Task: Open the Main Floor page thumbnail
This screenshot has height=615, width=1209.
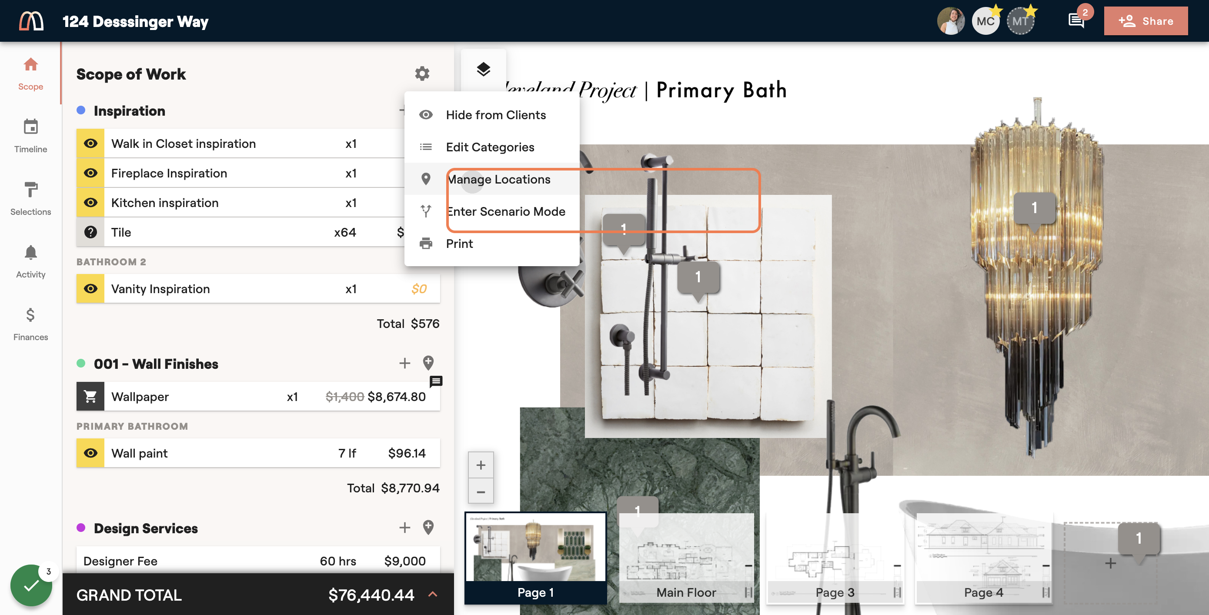Action: tap(687, 558)
